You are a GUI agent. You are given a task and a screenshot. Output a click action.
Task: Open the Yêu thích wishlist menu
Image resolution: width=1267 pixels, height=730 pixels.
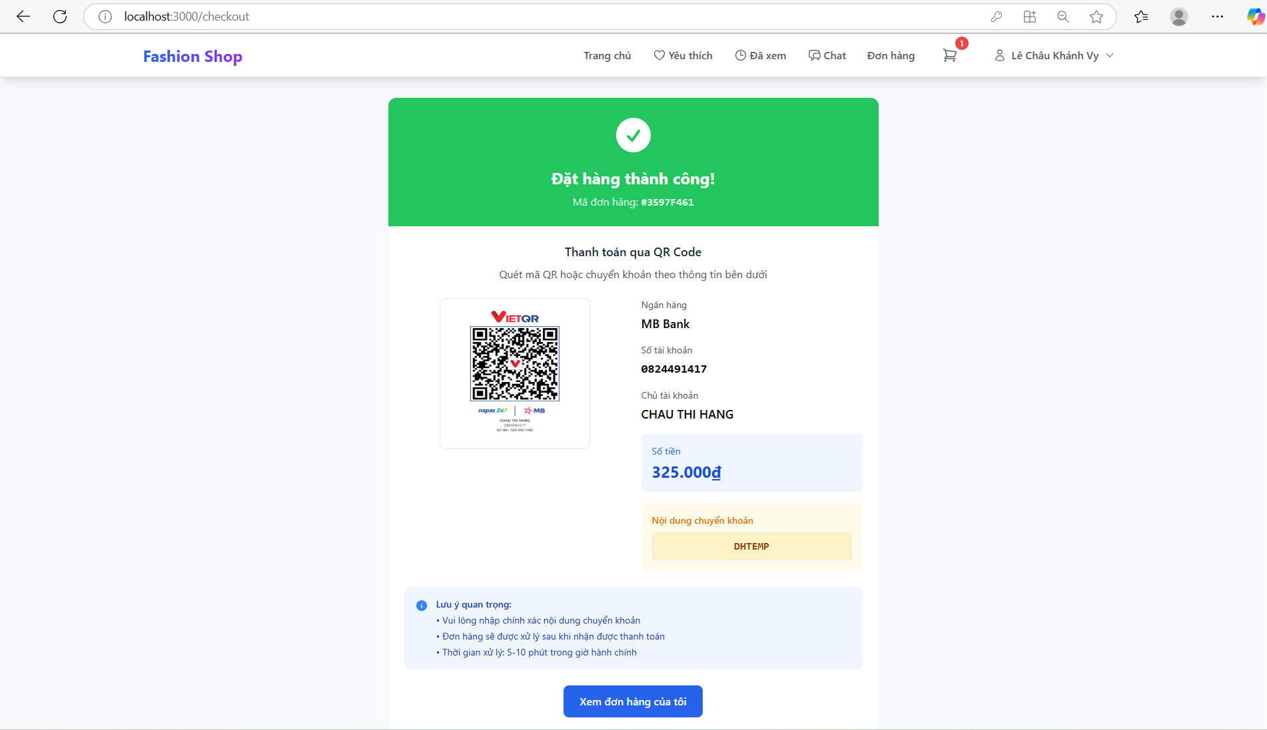point(683,56)
